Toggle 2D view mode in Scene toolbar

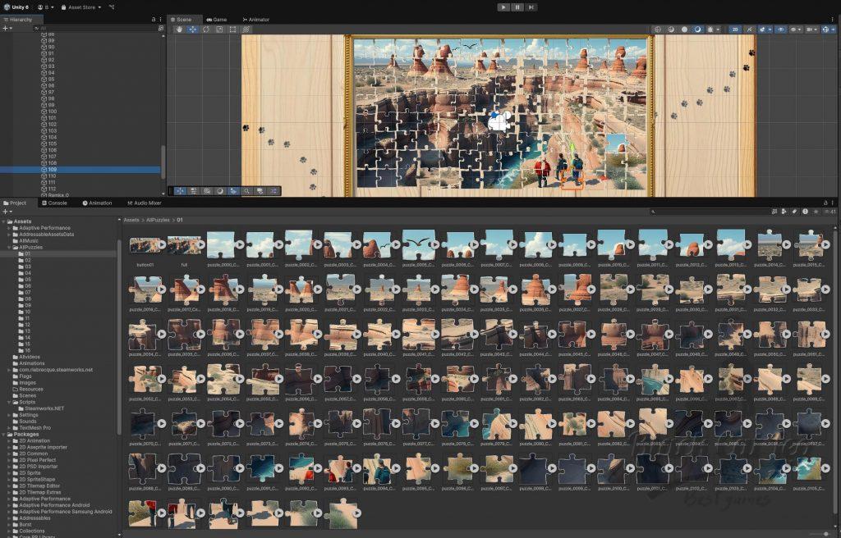[735, 30]
